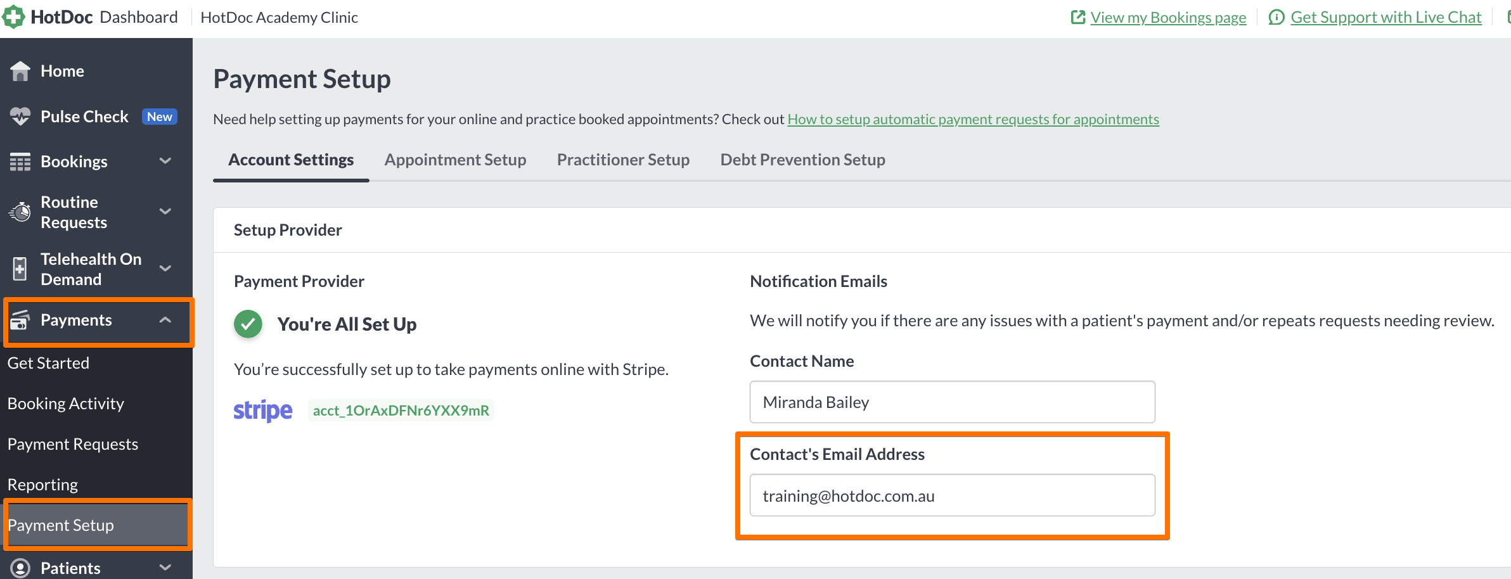Screen dimensions: 1511x579
Task: Click the Setup Provider section header
Action: click(288, 230)
